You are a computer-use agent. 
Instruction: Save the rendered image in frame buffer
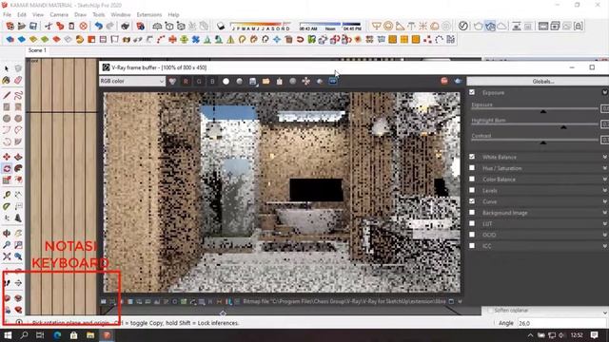tap(253, 82)
